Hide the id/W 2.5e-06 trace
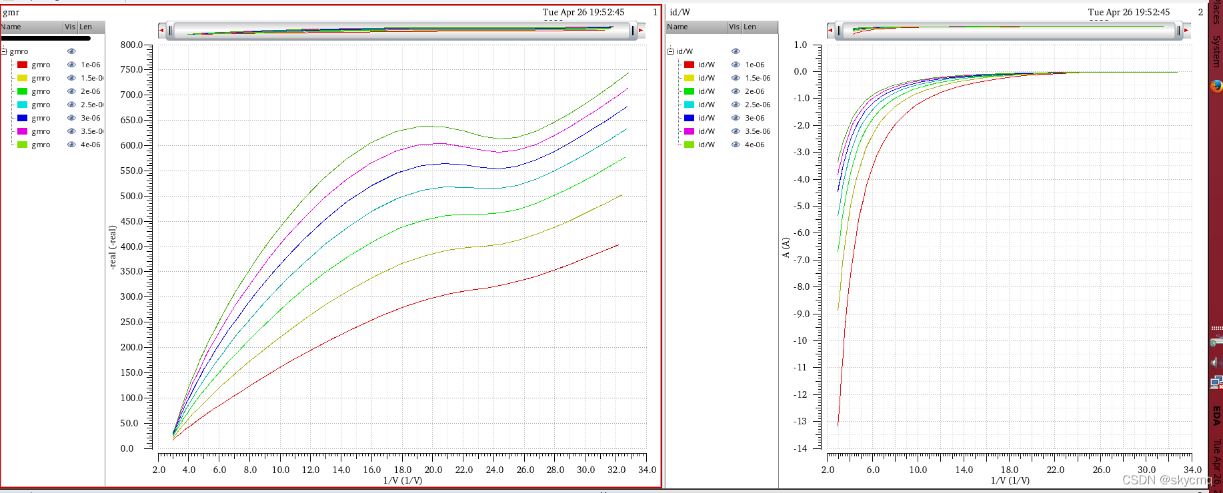This screenshot has width=1223, height=493. coord(736,105)
